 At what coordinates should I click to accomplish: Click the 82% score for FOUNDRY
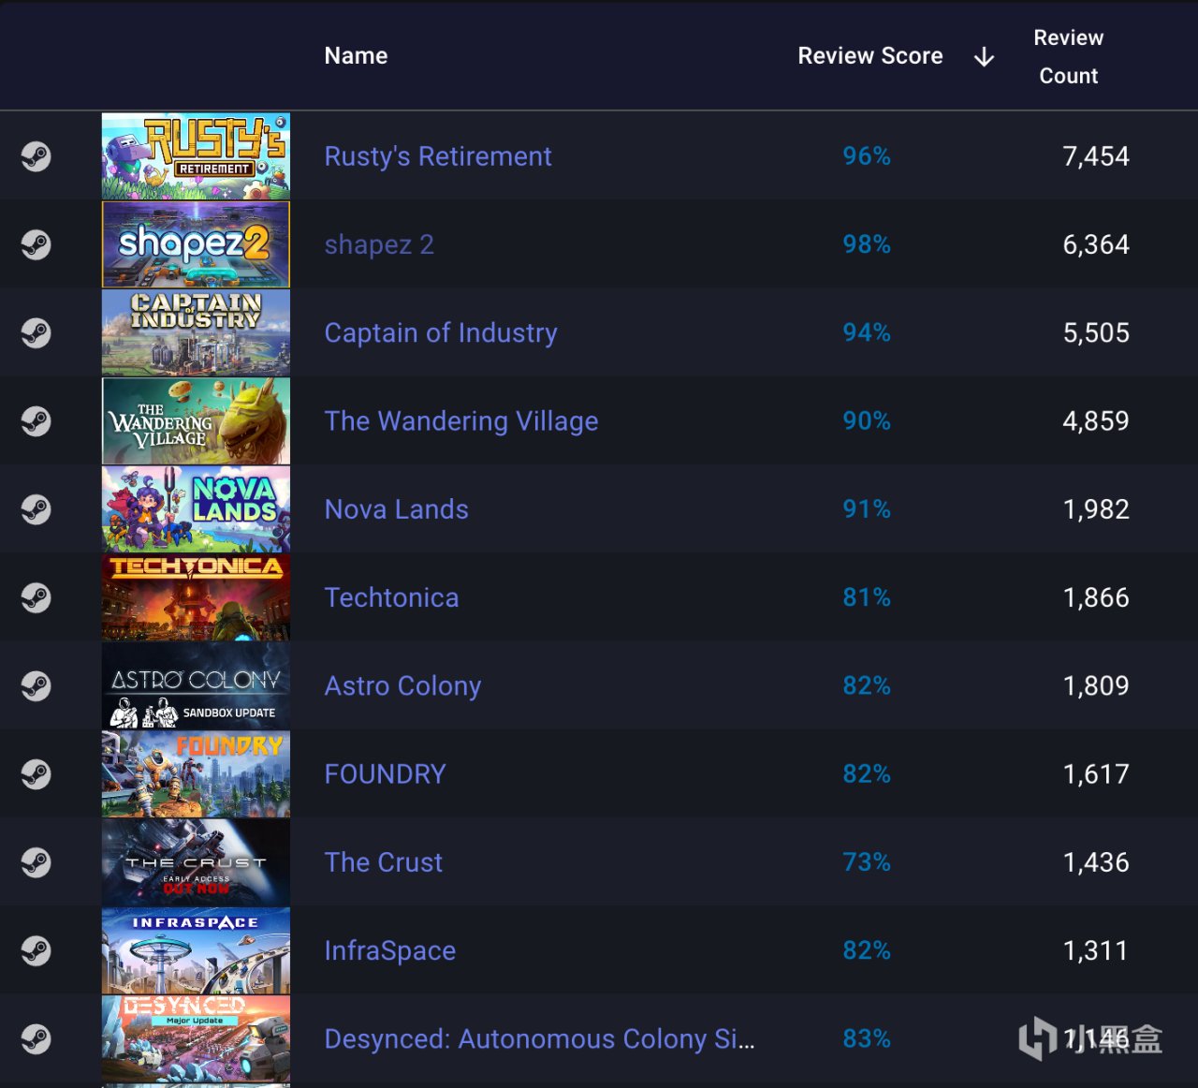tap(867, 774)
